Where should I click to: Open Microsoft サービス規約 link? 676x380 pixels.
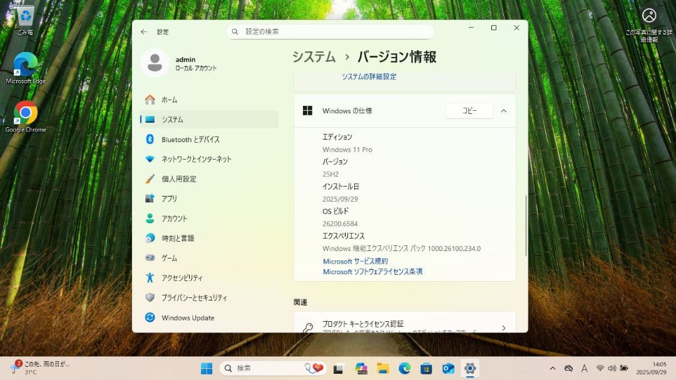click(x=356, y=261)
